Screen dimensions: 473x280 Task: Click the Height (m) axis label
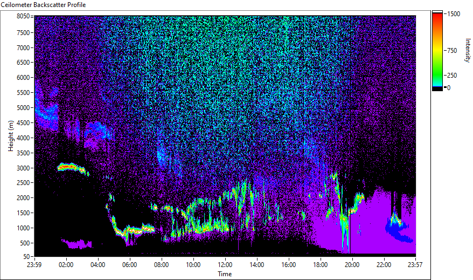(11, 136)
